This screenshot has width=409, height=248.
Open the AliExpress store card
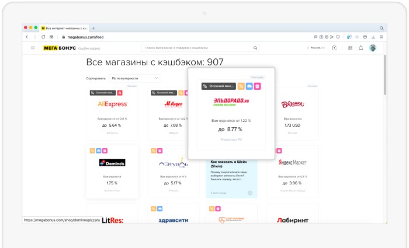tap(112, 114)
